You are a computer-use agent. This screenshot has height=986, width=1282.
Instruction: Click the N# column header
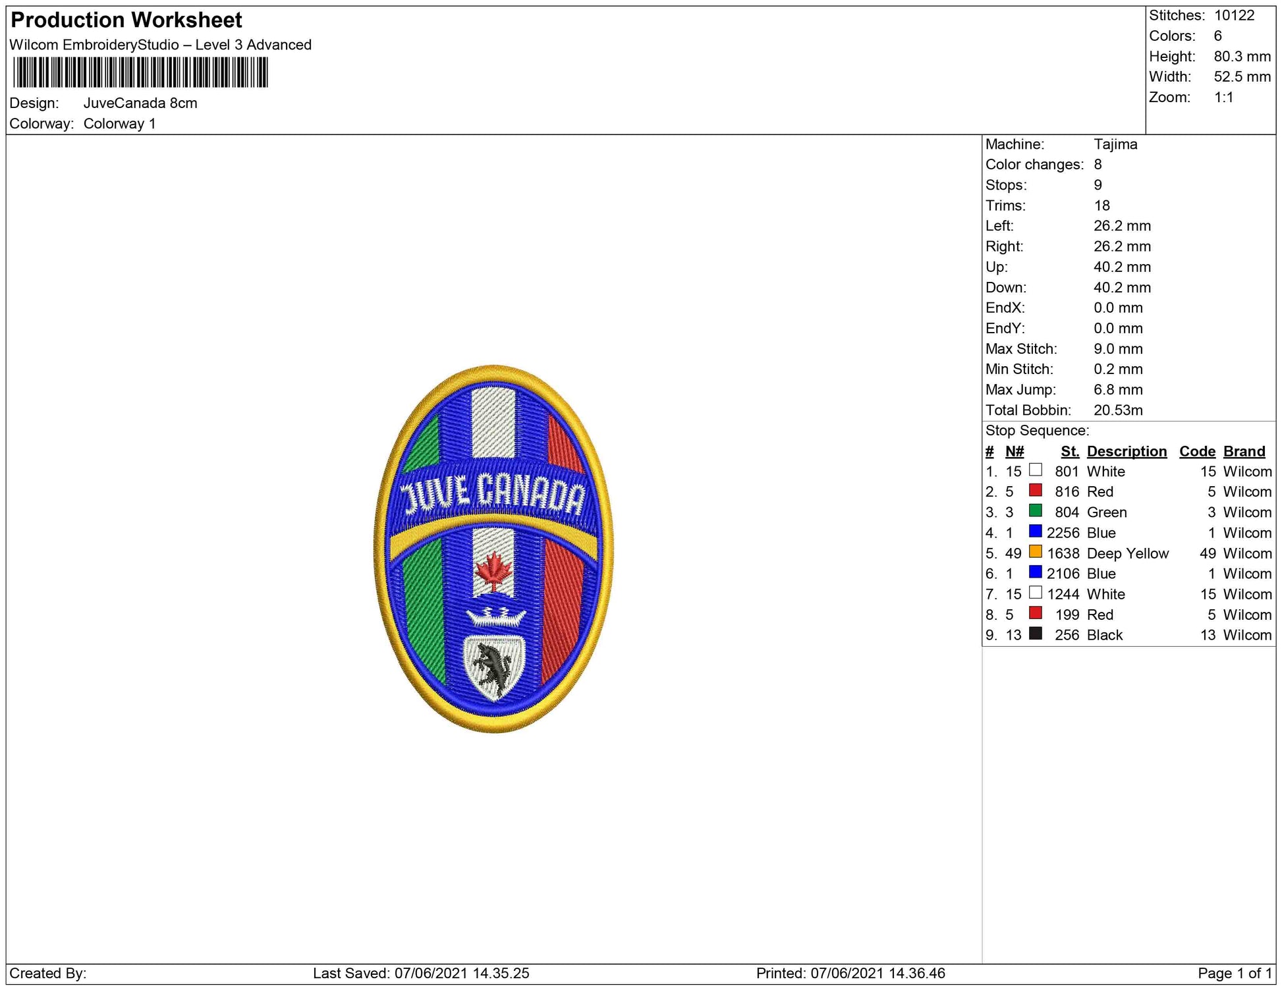1015,451
